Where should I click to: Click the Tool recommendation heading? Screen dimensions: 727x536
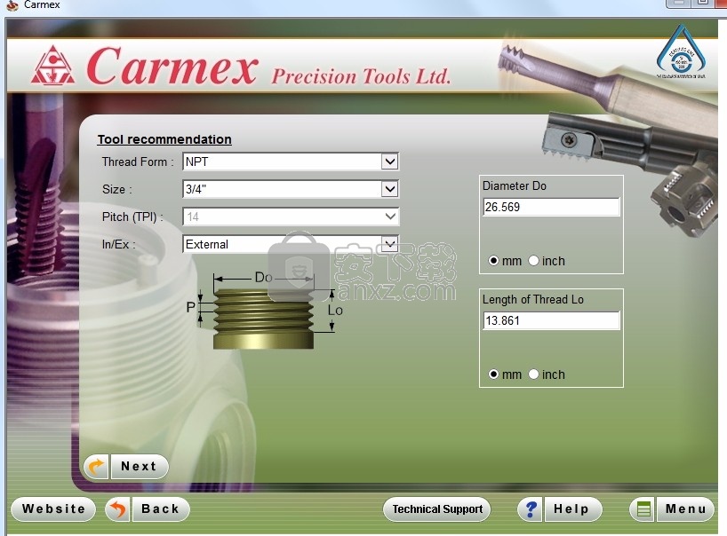coord(164,139)
